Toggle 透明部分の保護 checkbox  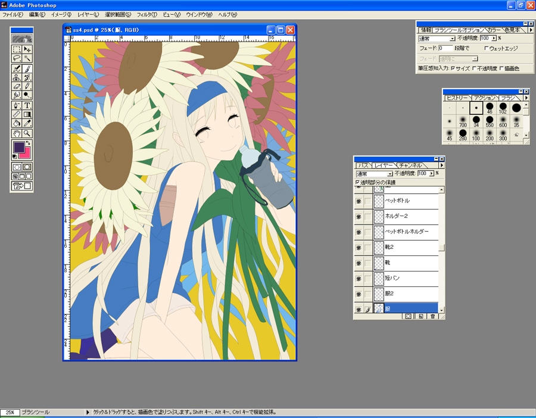[x=357, y=182]
